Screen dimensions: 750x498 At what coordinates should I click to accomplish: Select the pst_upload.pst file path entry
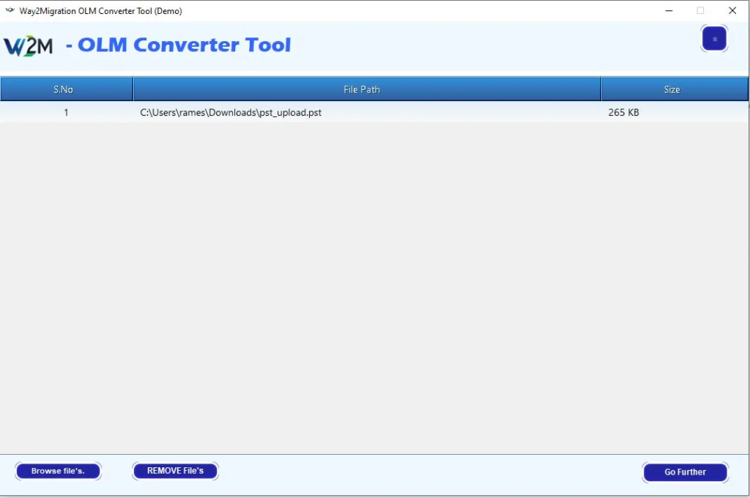231,113
